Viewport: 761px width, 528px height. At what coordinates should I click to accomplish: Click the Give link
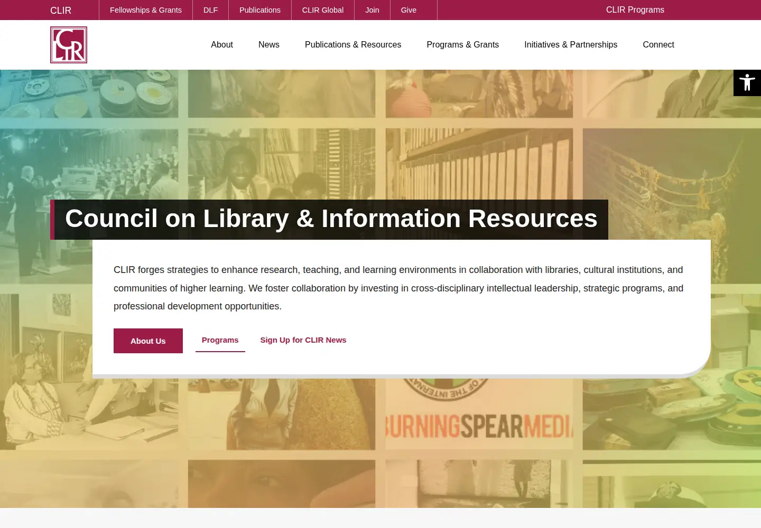tap(409, 10)
